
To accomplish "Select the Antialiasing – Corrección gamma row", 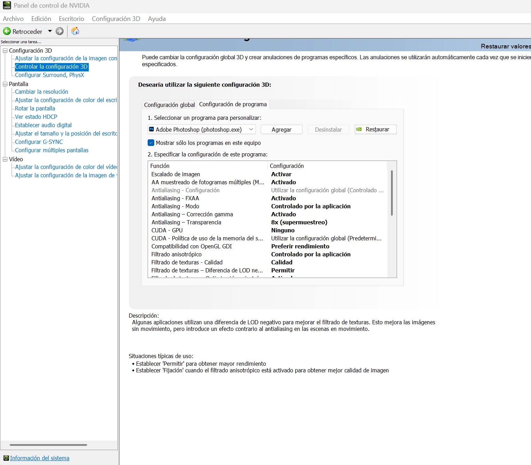I will pos(267,214).
